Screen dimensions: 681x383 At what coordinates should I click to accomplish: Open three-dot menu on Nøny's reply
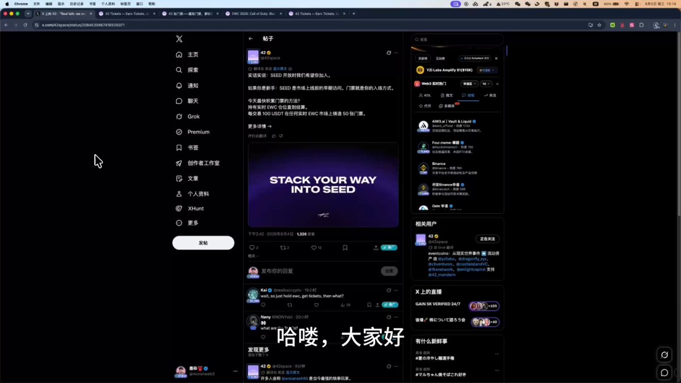pos(396,317)
